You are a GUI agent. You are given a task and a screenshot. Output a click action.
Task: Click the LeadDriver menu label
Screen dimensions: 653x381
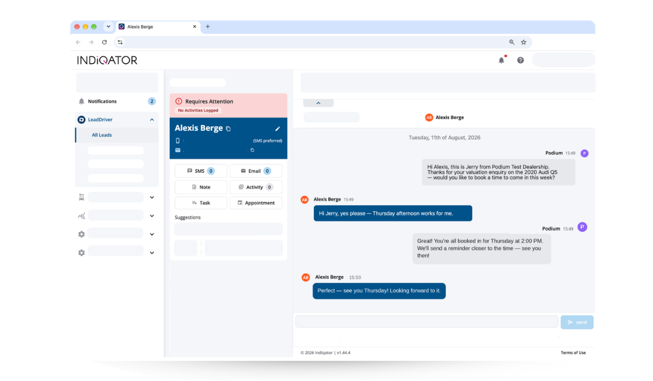point(100,120)
